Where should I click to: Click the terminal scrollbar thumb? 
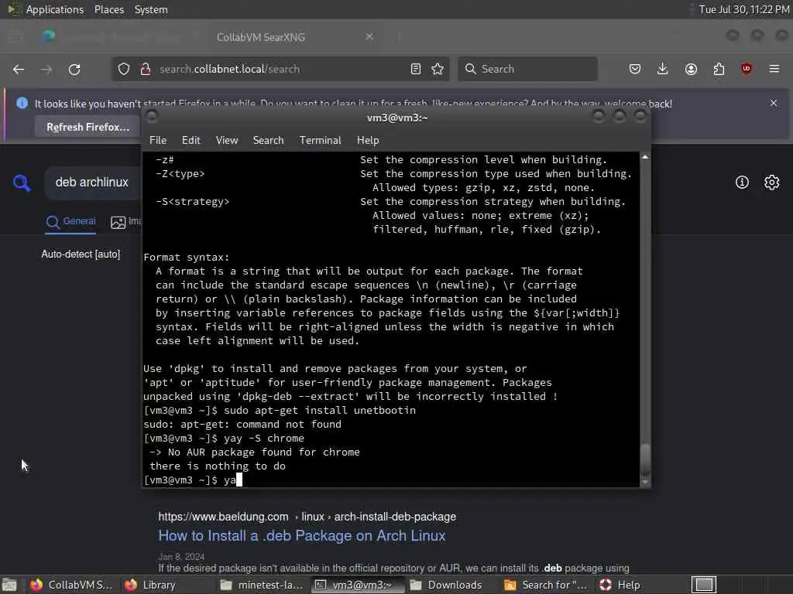pyautogui.click(x=645, y=459)
